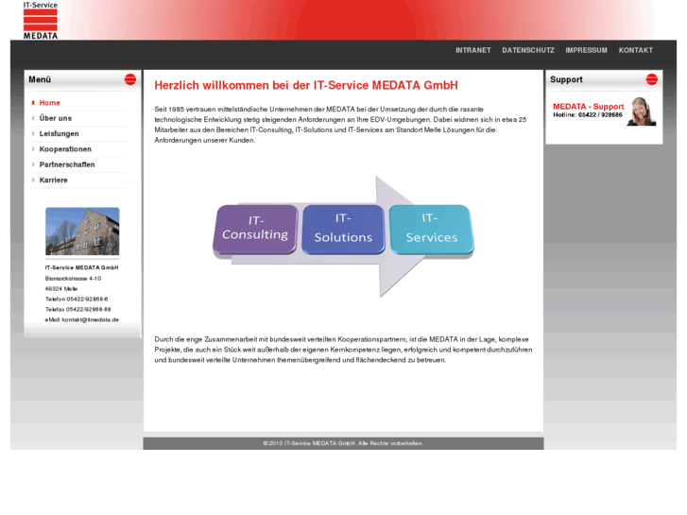Viewport: 687px width, 515px height.
Task: Click the MEDATA - Support link
Action: 588,107
